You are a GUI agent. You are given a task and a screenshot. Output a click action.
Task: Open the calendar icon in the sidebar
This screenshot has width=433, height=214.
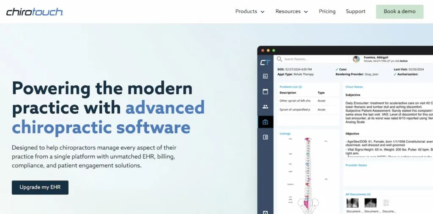click(x=266, y=91)
